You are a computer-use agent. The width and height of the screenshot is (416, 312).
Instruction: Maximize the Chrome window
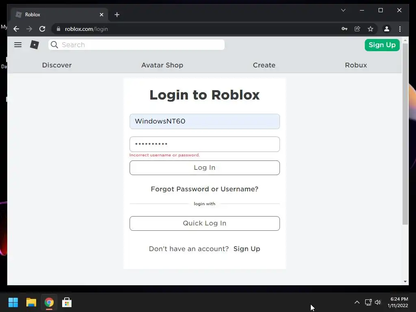[x=380, y=10]
